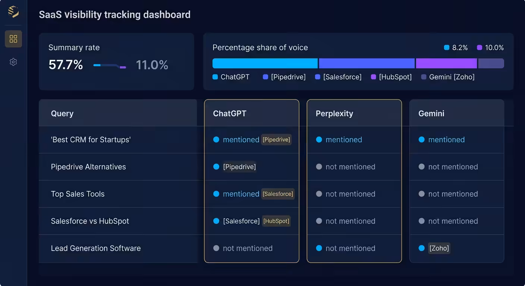
Task: Click the blue square beside 8.2%
Action: click(447, 48)
